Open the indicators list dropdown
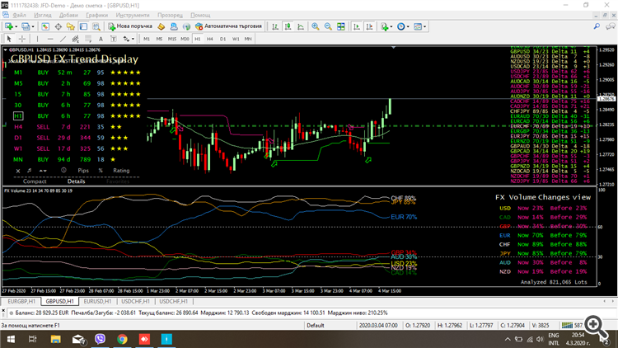The image size is (618, 348). pos(391,26)
